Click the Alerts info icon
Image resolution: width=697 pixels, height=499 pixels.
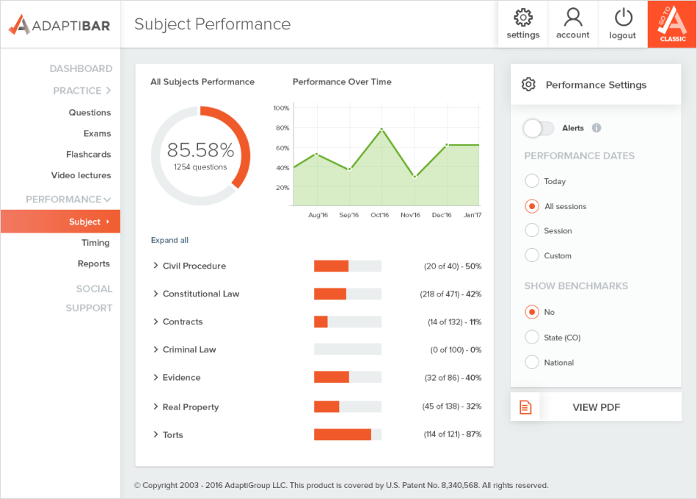(596, 128)
